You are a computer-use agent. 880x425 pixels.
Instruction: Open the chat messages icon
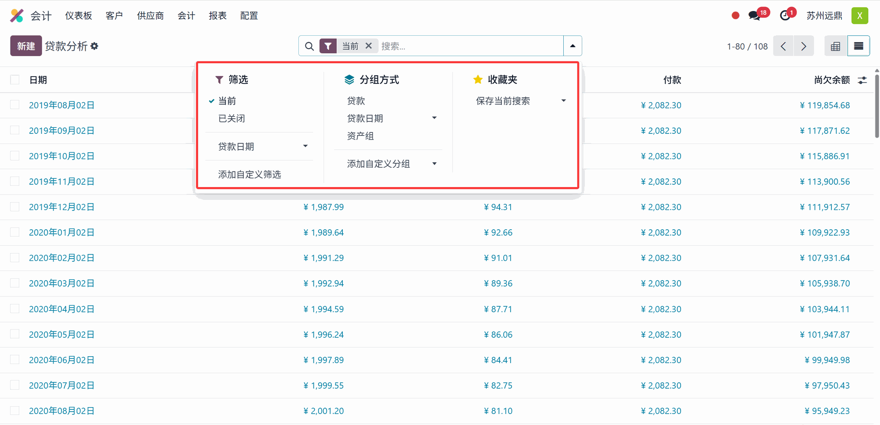754,16
